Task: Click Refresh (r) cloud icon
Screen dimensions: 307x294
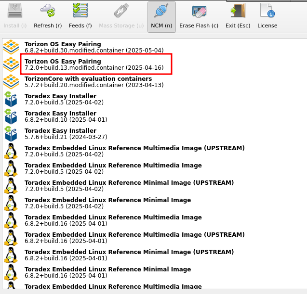Action: click(48, 11)
